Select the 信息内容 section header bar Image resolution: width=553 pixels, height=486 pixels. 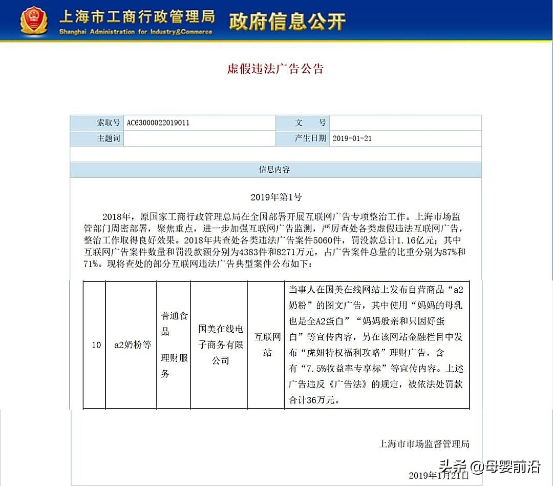(x=276, y=170)
